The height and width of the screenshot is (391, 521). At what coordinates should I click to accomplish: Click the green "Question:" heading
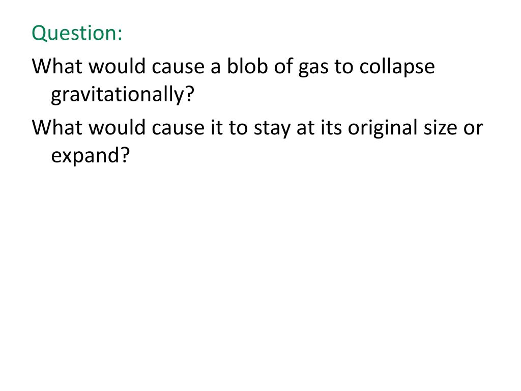[x=77, y=34]
